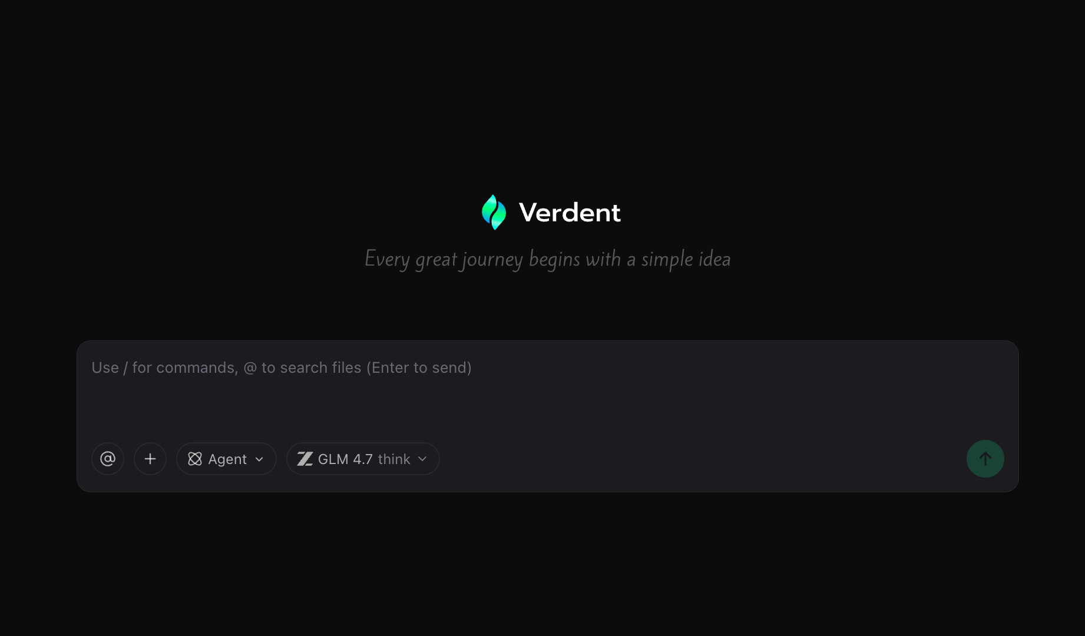Image resolution: width=1085 pixels, height=636 pixels.
Task: Click the Verdent wordmark title
Action: tap(570, 213)
